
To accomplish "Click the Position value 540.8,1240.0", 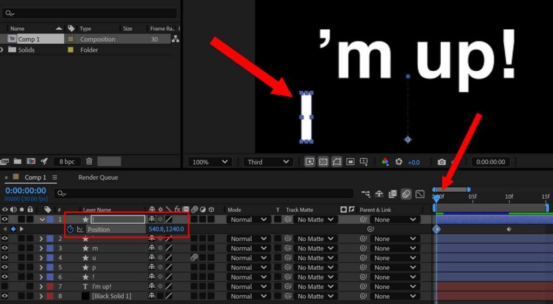I will click(x=166, y=229).
